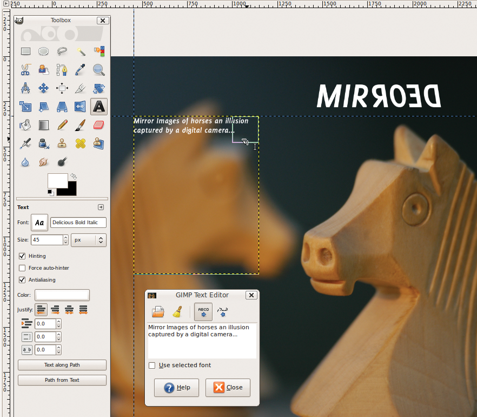The width and height of the screenshot is (477, 417).
Task: Select the Scissors Select tool
Action: click(25, 70)
